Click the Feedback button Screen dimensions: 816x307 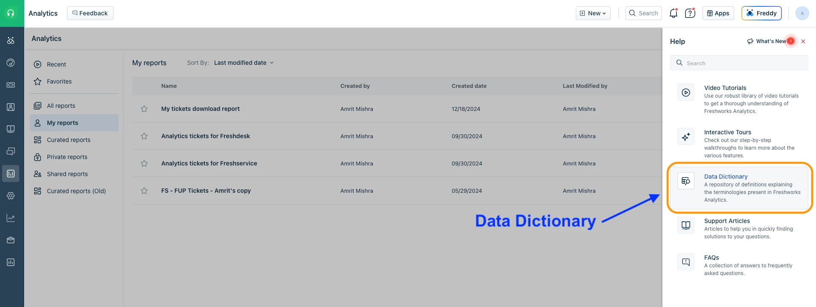pos(90,13)
